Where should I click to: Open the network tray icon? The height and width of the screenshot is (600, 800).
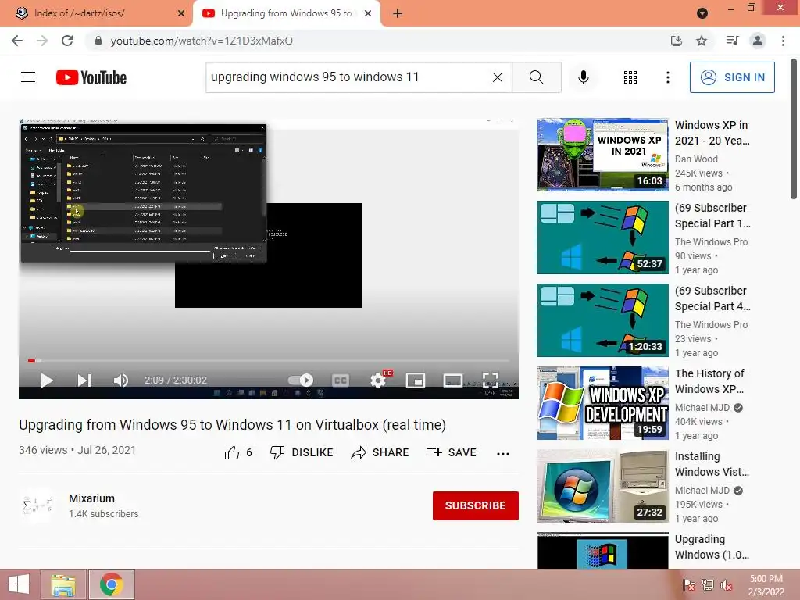pos(708,585)
